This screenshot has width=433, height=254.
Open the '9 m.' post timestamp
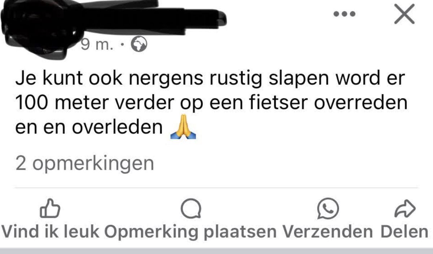pyautogui.click(x=97, y=45)
